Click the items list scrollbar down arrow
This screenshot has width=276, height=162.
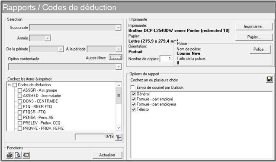(119, 128)
